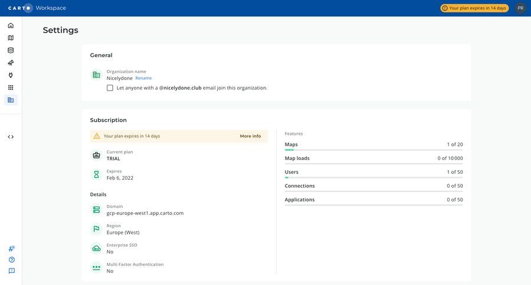Open Data Explorer database icon
The height and width of the screenshot is (285, 531).
11,50
